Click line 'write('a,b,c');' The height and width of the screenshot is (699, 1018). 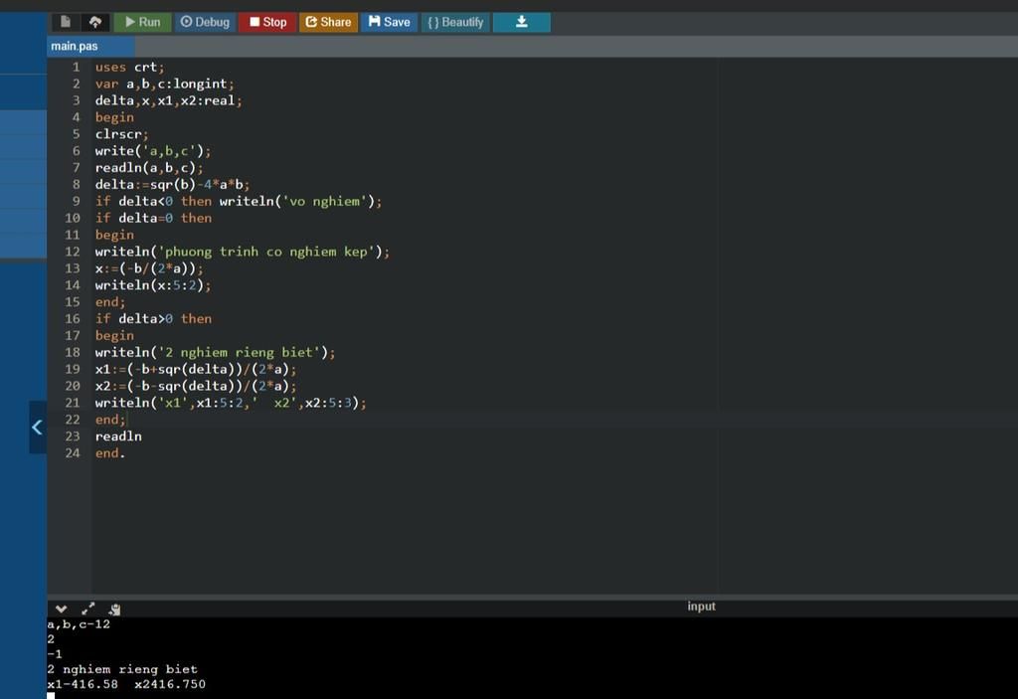[x=152, y=151]
